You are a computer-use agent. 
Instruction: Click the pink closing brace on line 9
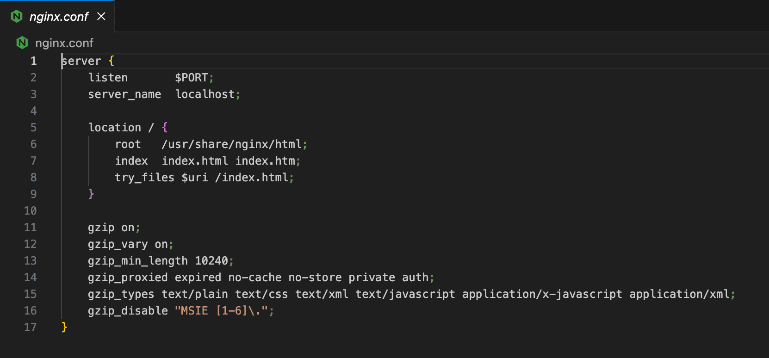(x=91, y=194)
